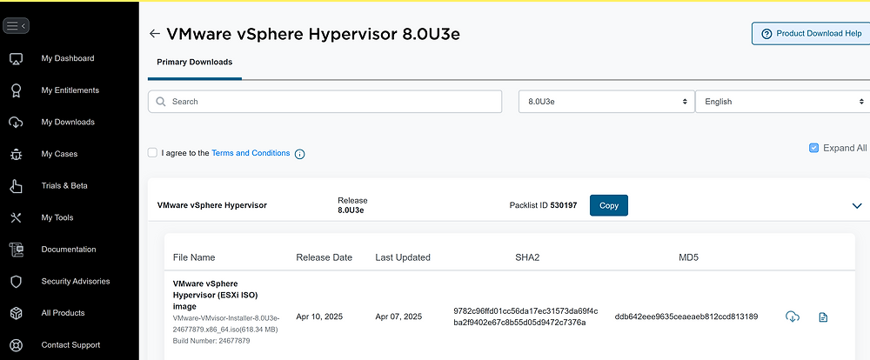Click the Documentation book icon

click(16, 250)
